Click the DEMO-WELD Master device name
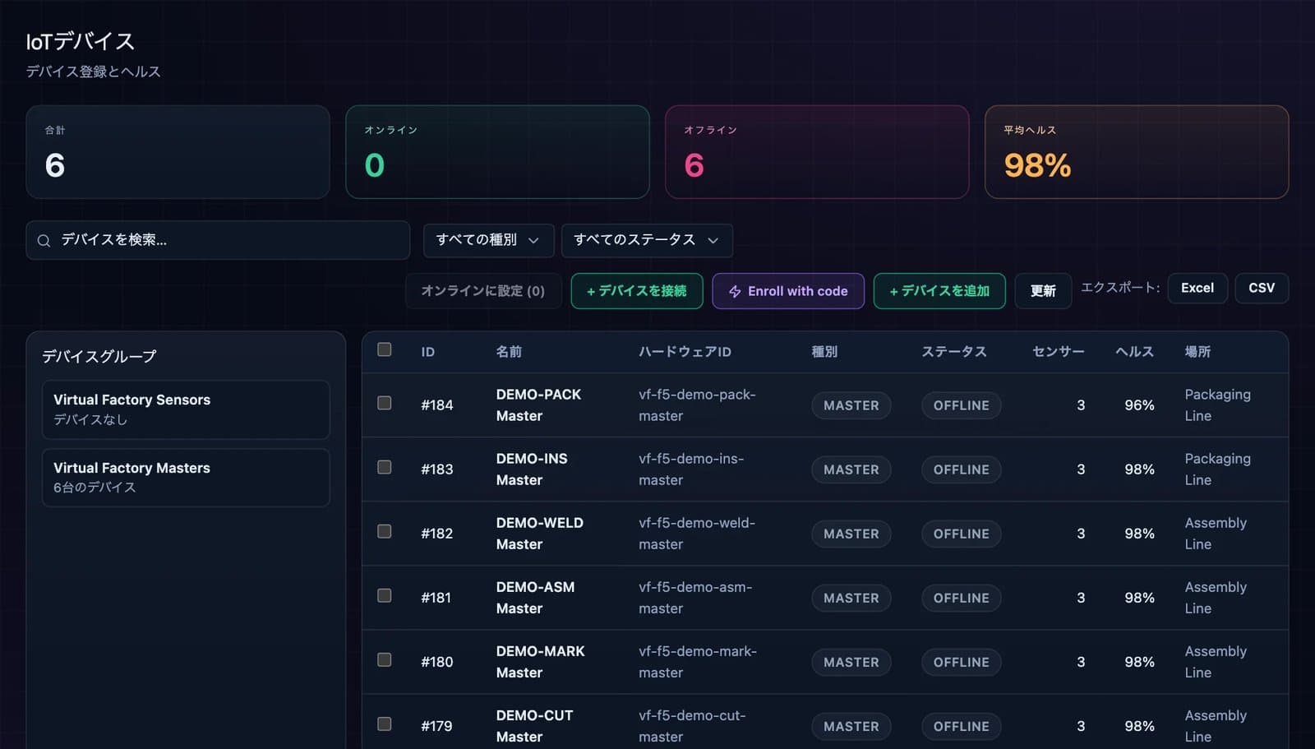 (539, 534)
